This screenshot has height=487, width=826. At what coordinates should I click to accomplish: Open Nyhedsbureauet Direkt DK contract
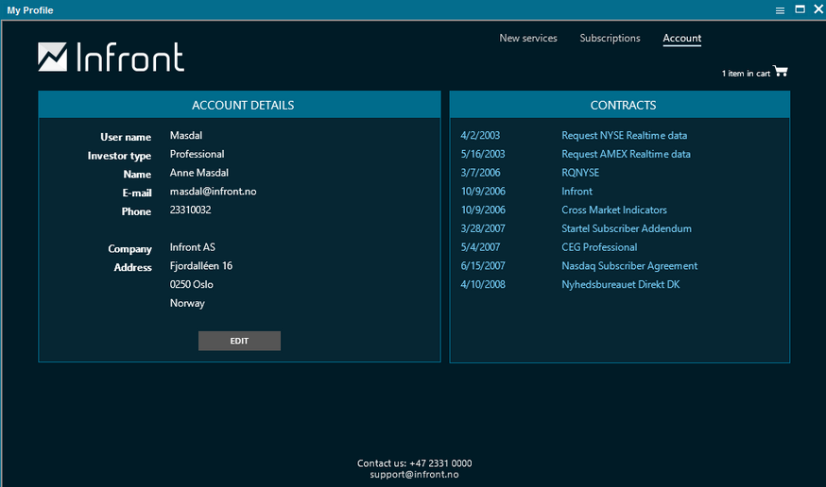(x=621, y=284)
